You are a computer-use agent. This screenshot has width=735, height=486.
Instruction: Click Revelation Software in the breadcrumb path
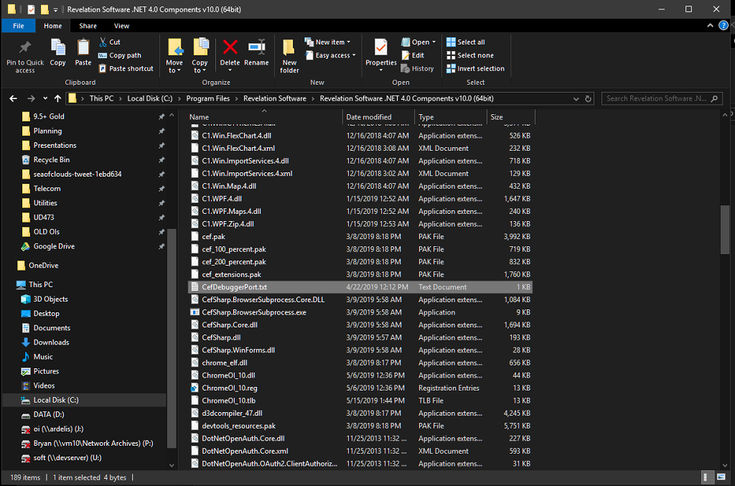click(x=275, y=98)
